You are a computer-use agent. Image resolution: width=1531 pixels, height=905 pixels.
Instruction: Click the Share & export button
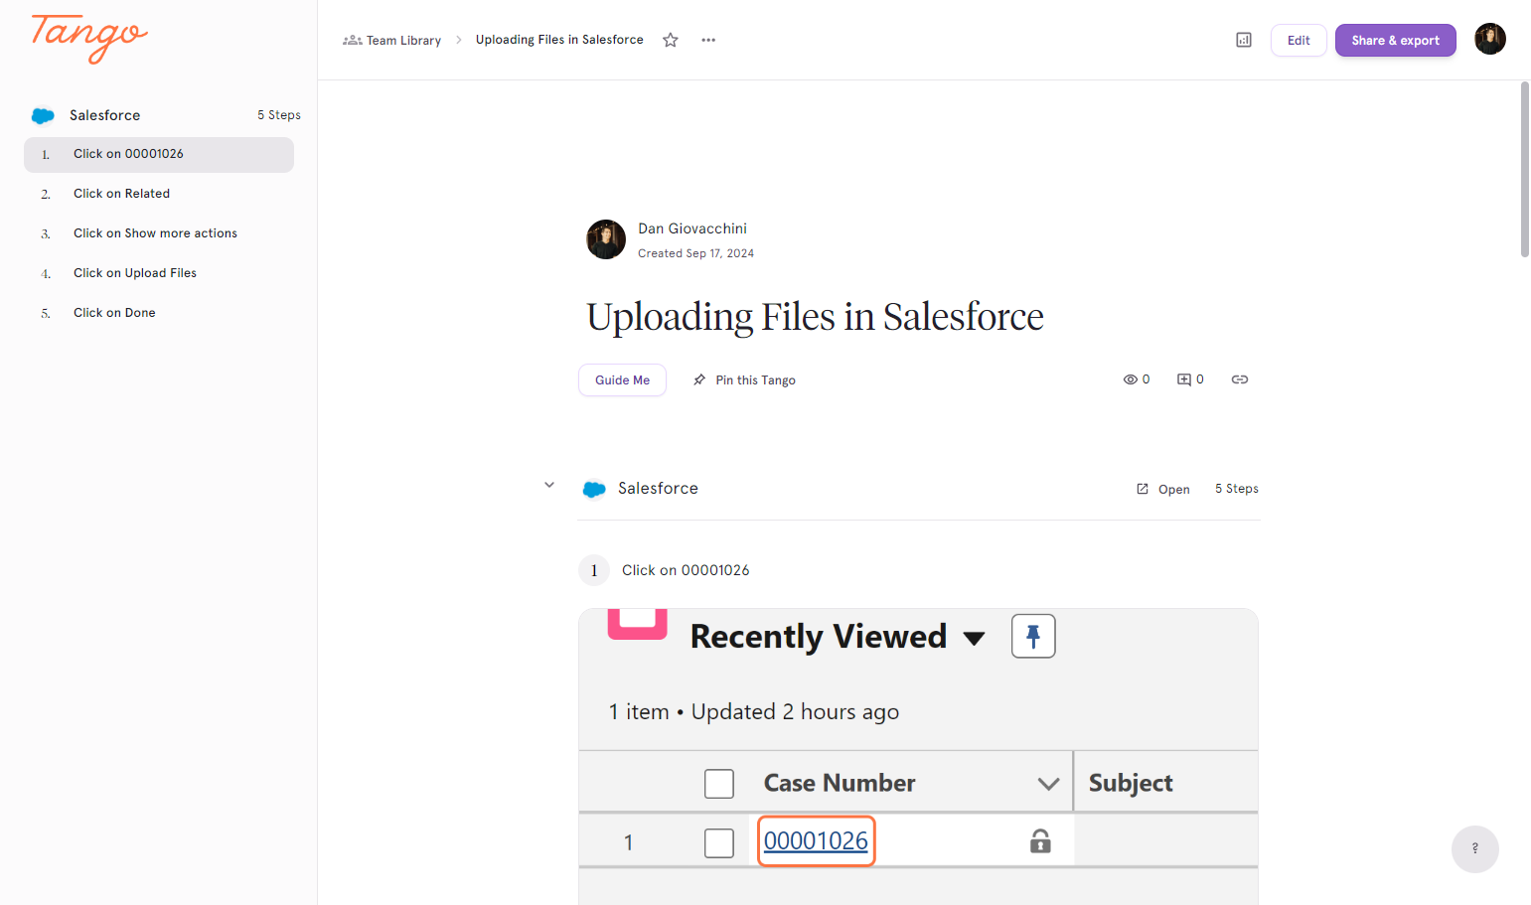pyautogui.click(x=1395, y=40)
